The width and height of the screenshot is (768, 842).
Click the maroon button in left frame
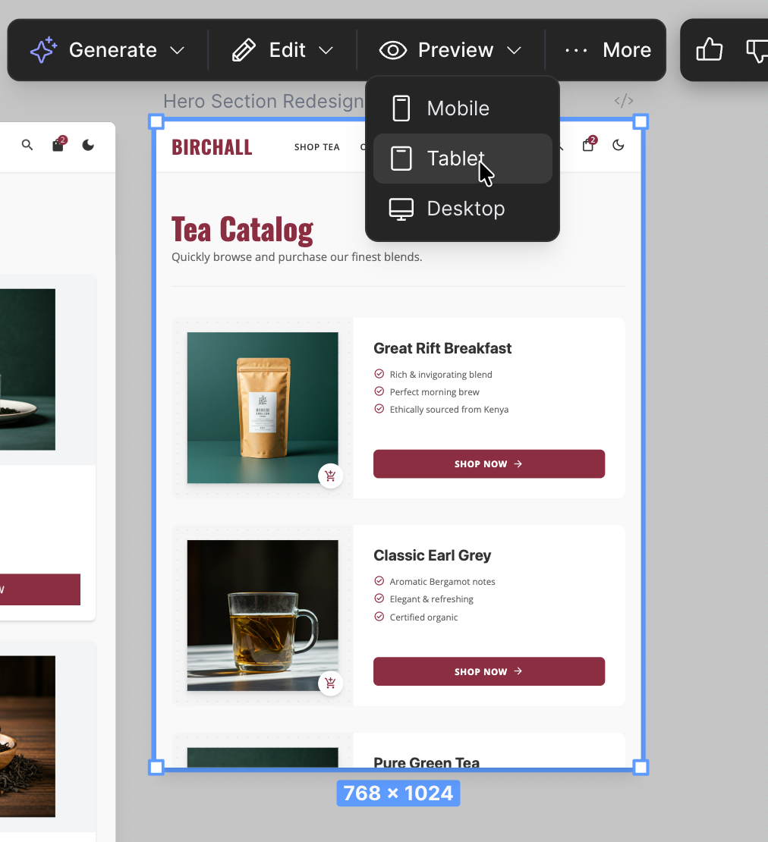pos(39,589)
